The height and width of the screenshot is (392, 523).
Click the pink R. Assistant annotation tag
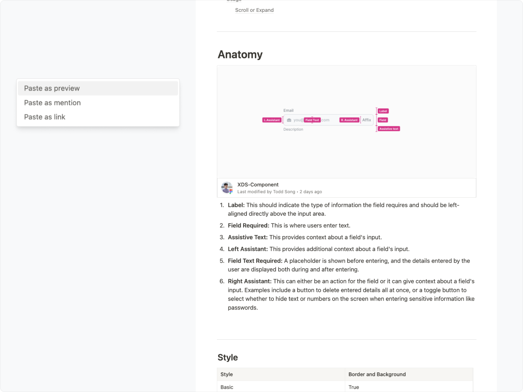pyautogui.click(x=349, y=120)
